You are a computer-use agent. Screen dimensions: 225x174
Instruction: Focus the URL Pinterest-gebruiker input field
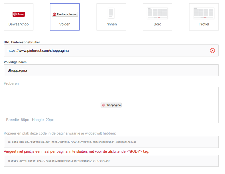point(111,50)
